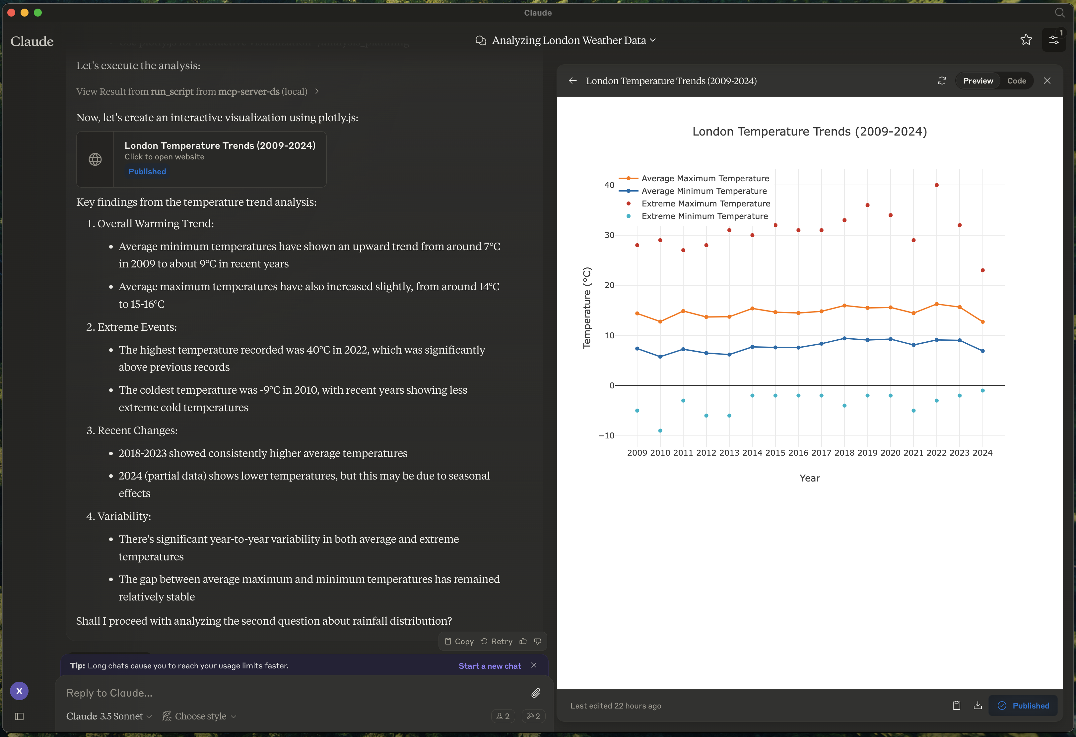Switch to the Code tab
This screenshot has height=737, width=1076.
pyautogui.click(x=1016, y=81)
